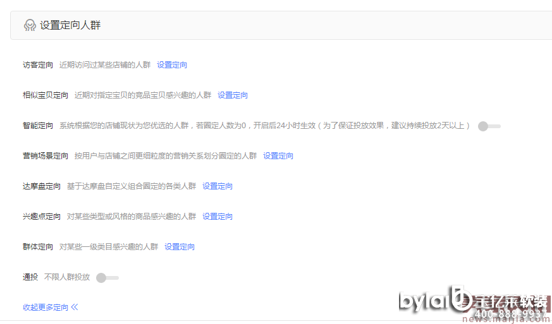Open 设置定向 link for 访客定向
Viewport: 552px width, 324px height.
coord(172,64)
